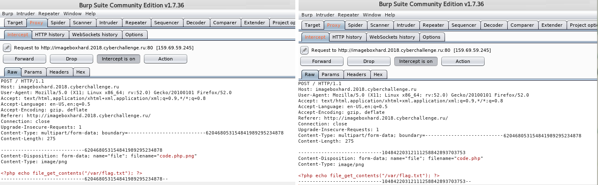Open Repeater menu in right window
This screenshot has height=185, width=598.
coord(349,15)
